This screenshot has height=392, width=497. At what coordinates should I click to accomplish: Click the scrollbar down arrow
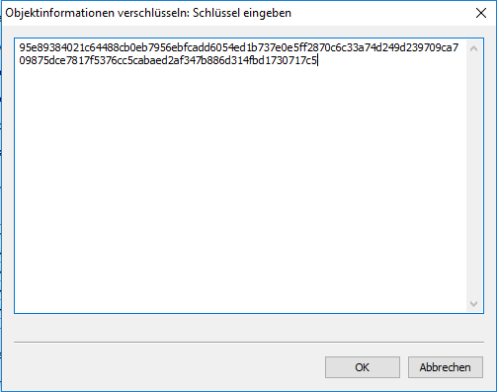473,303
